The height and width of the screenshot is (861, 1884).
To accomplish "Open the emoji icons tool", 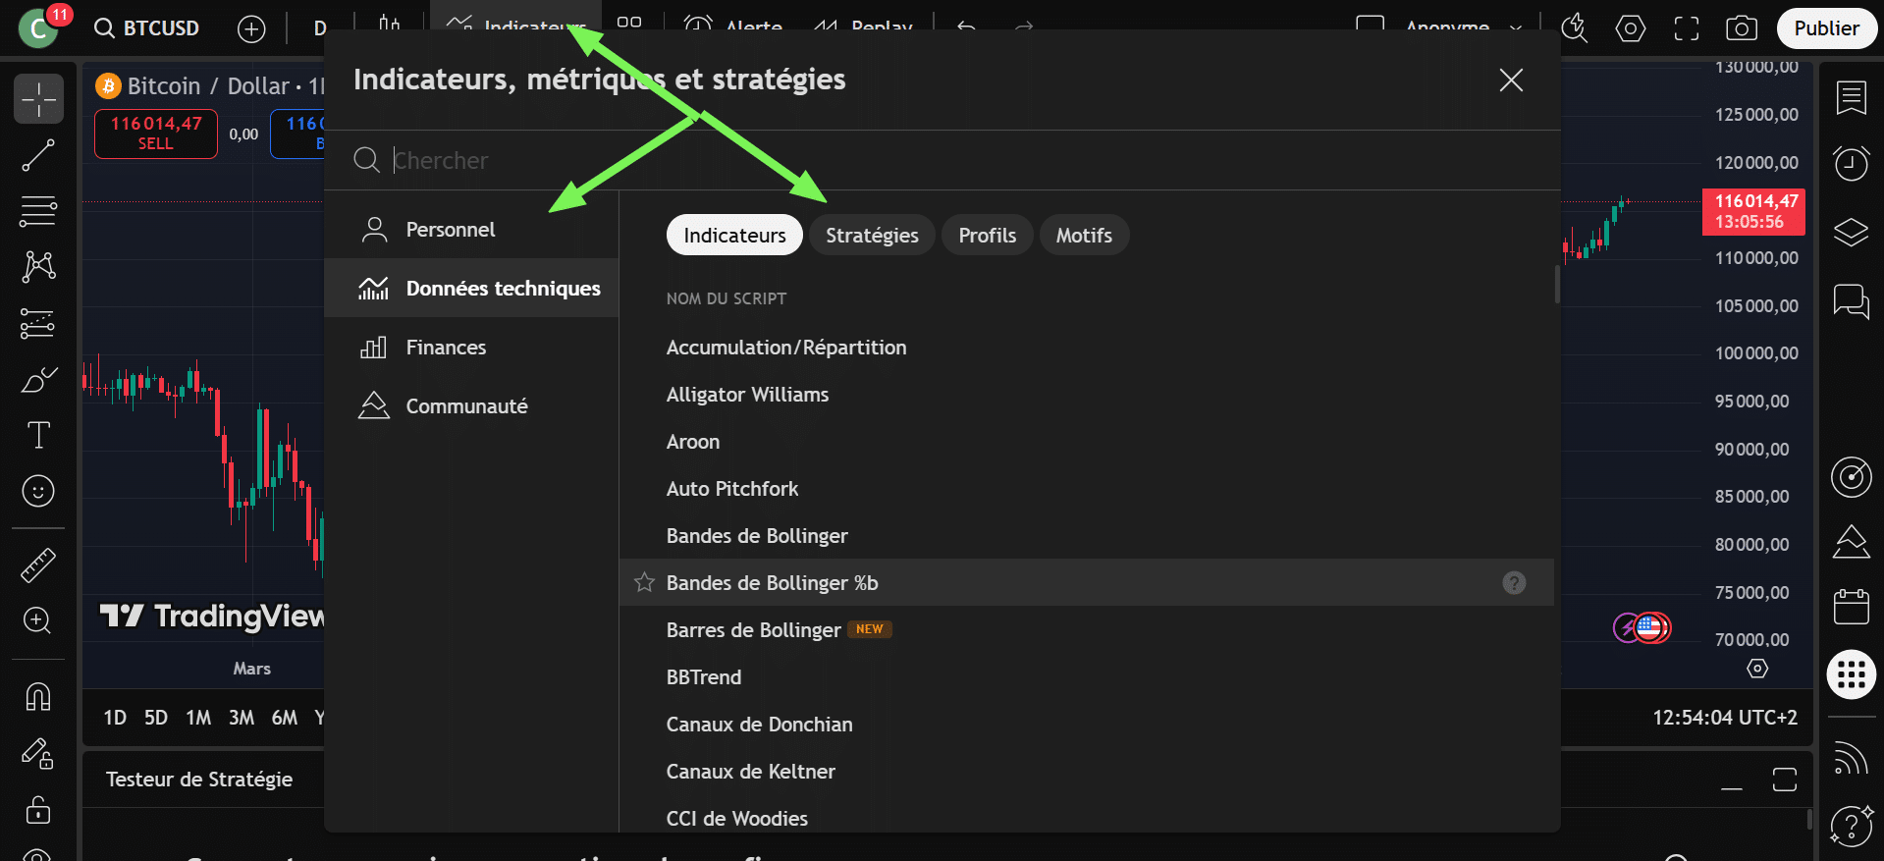I will (38, 490).
